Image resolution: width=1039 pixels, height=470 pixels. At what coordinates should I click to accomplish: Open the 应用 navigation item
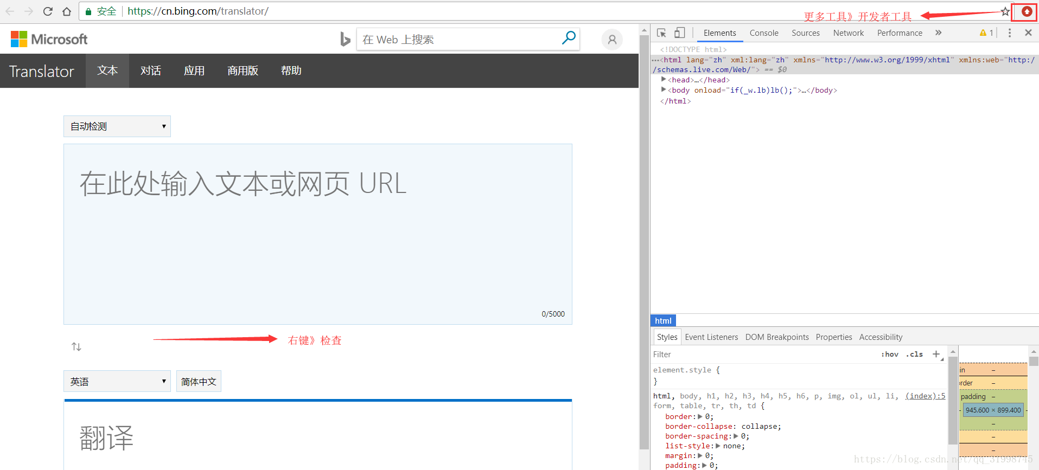pos(194,70)
